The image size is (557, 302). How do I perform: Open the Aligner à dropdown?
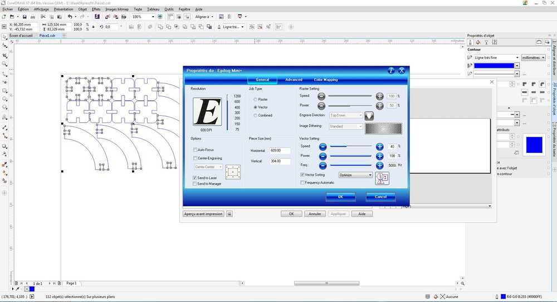pos(204,17)
